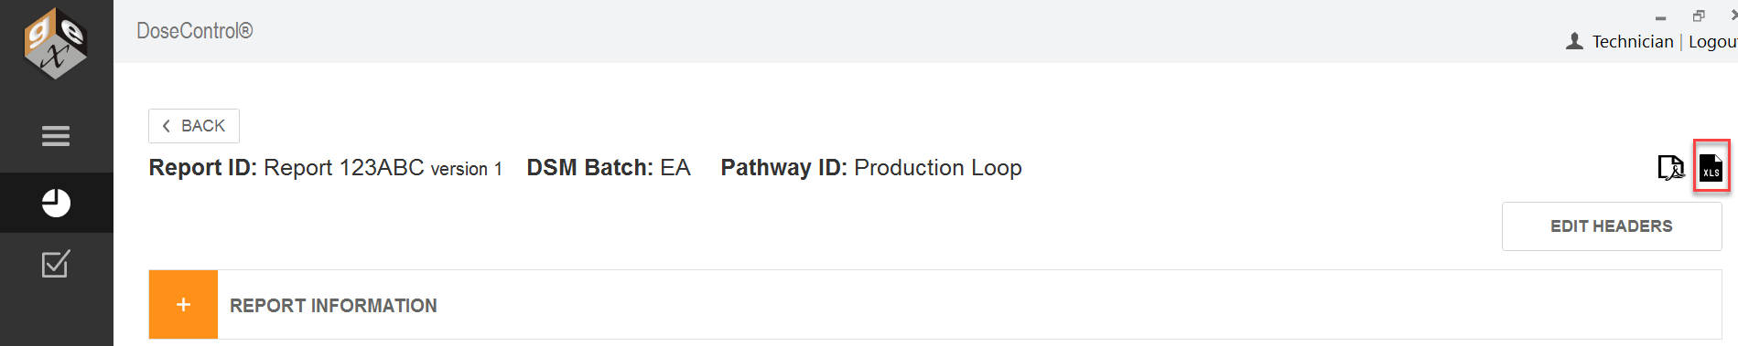
Task: Click the GEX cube logo
Action: coord(56,43)
